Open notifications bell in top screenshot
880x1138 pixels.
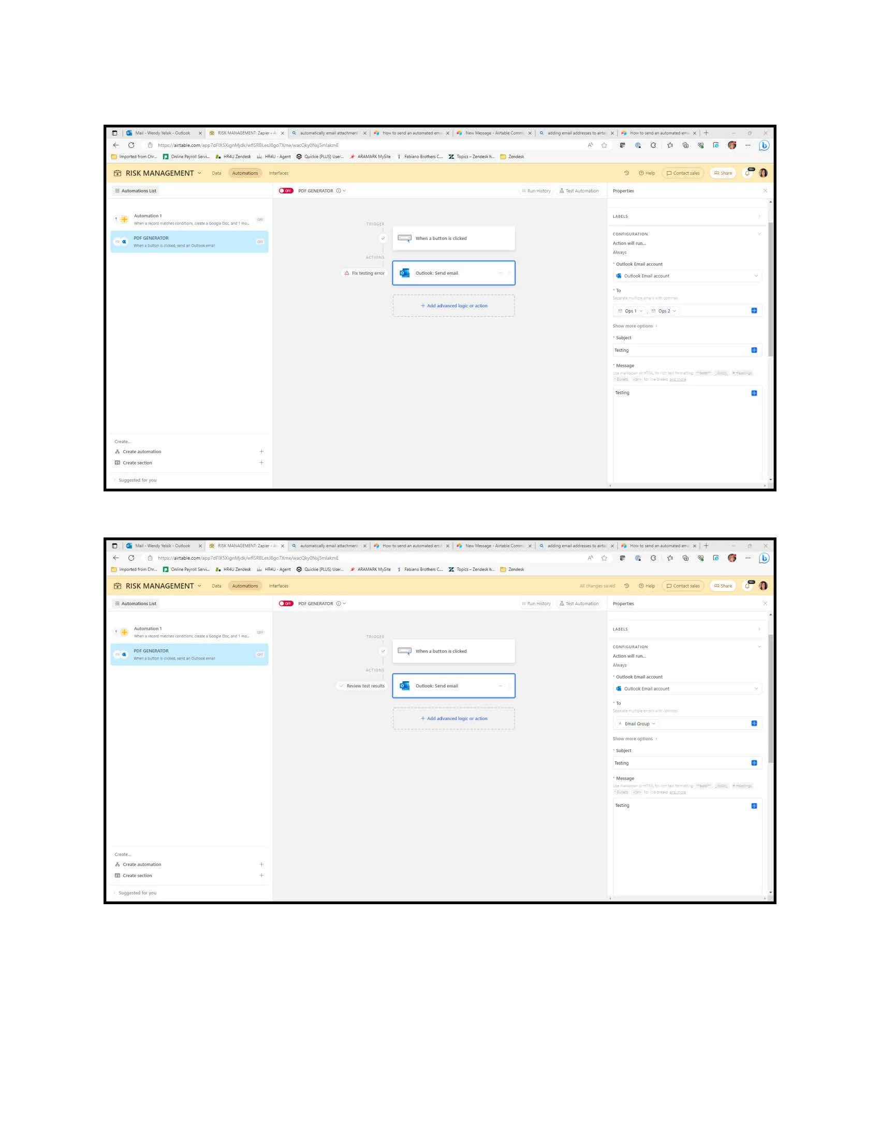748,173
